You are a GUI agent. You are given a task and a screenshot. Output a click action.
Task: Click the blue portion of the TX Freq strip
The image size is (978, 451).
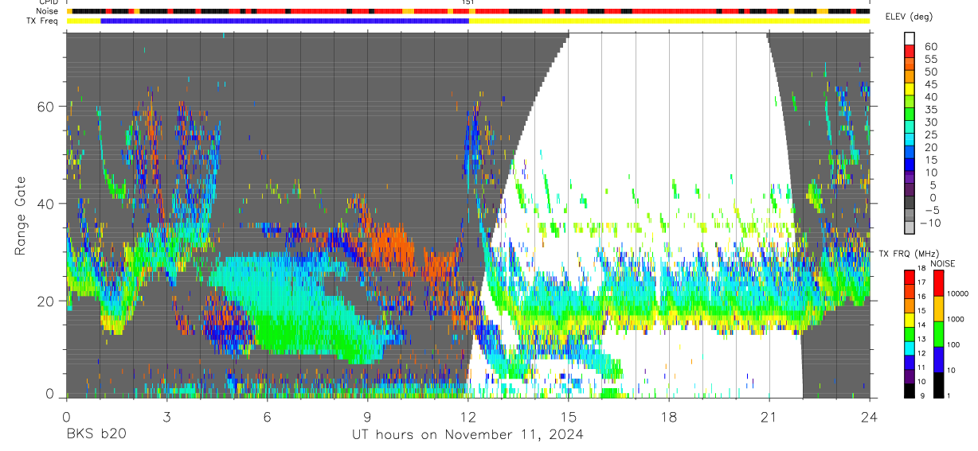point(284,21)
